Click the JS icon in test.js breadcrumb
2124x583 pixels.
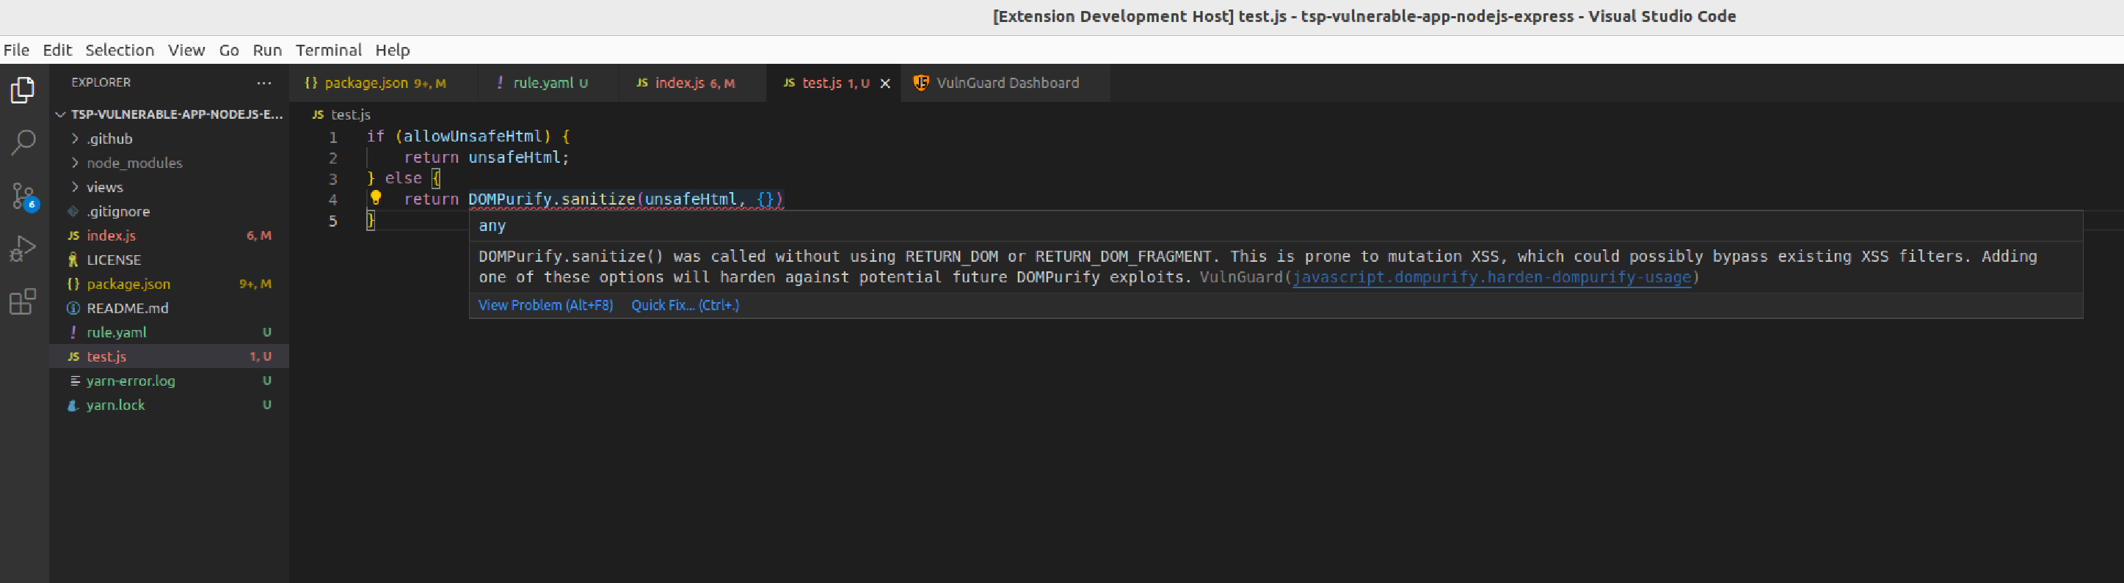(319, 114)
